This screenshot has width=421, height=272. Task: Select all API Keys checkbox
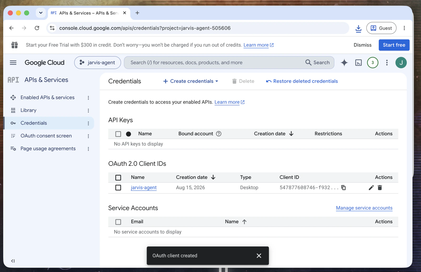tap(118, 134)
